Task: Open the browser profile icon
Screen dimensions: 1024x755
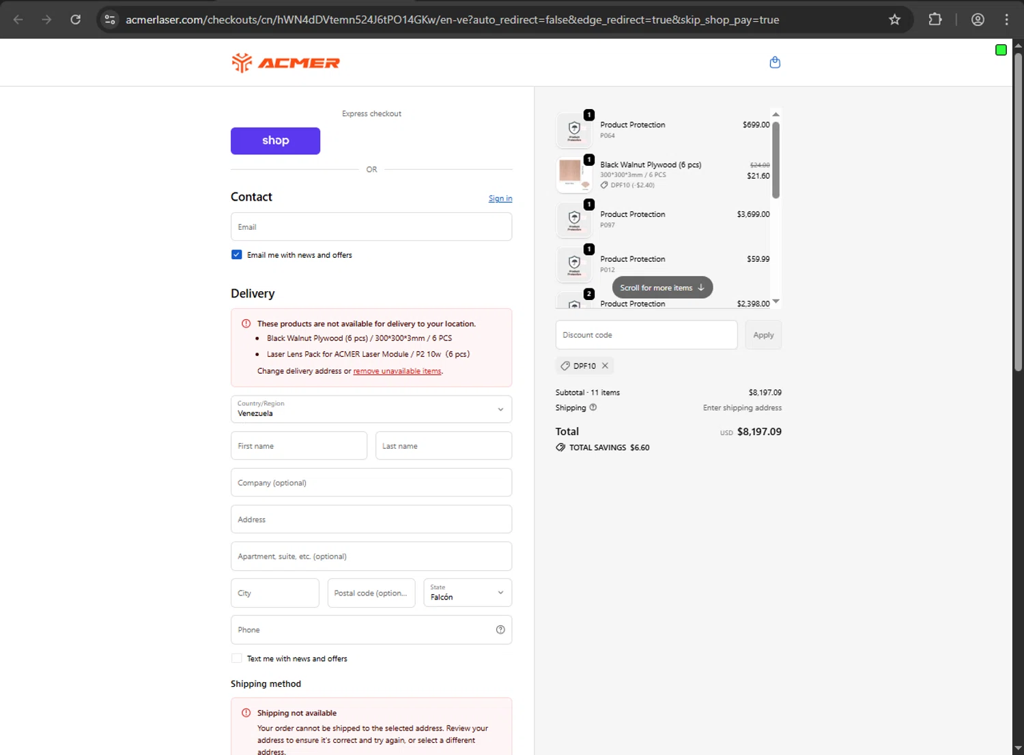Action: pos(978,20)
